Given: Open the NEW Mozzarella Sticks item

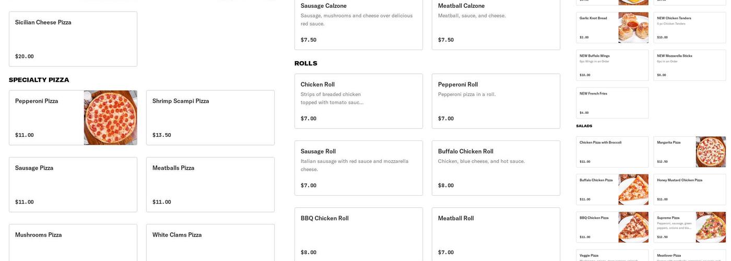Looking at the screenshot, I should (x=689, y=65).
